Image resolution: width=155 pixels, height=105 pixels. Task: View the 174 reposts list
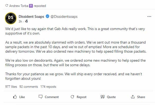[x=48, y=87]
